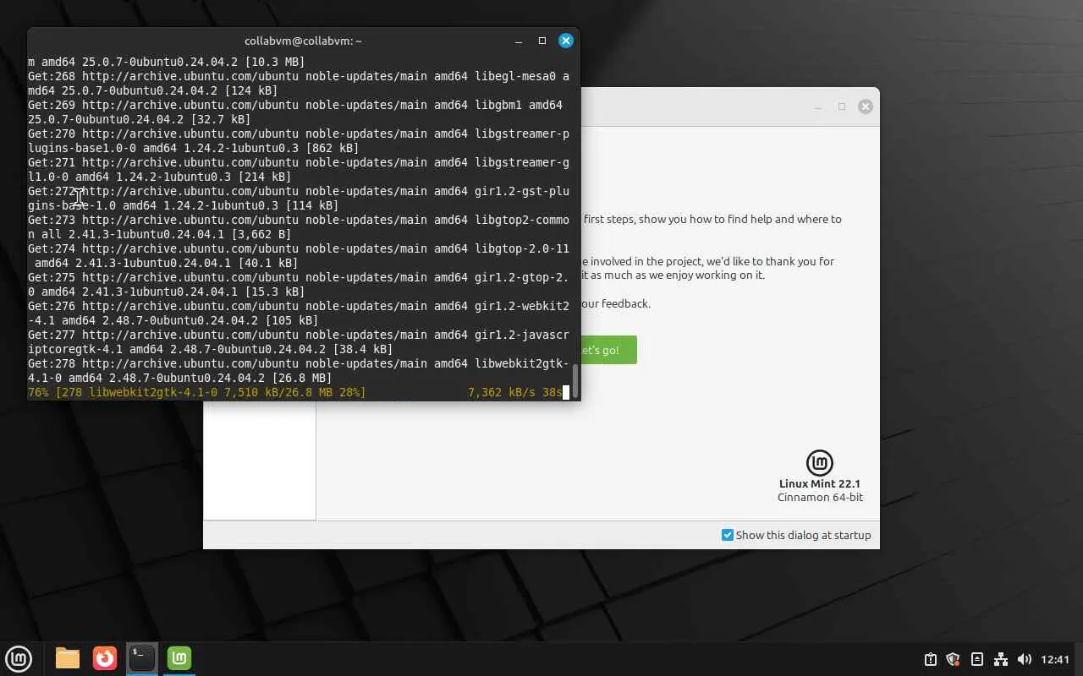Close the Welcome window behind the terminal
The height and width of the screenshot is (676, 1083).
[x=866, y=106]
